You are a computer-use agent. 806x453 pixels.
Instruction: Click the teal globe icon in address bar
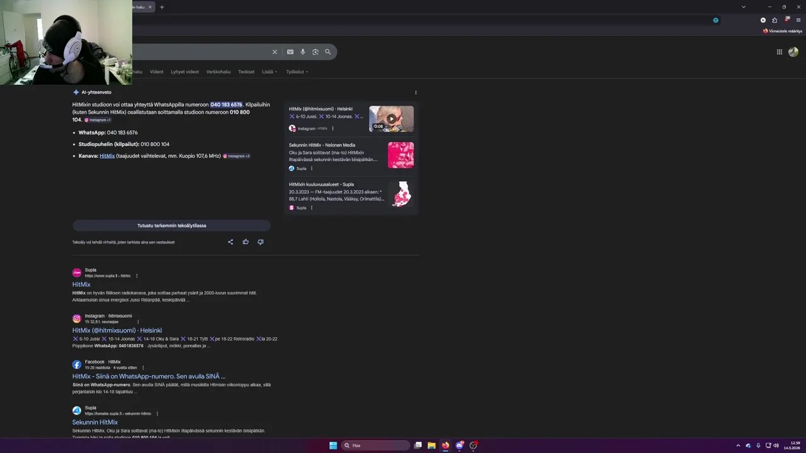pyautogui.click(x=715, y=20)
